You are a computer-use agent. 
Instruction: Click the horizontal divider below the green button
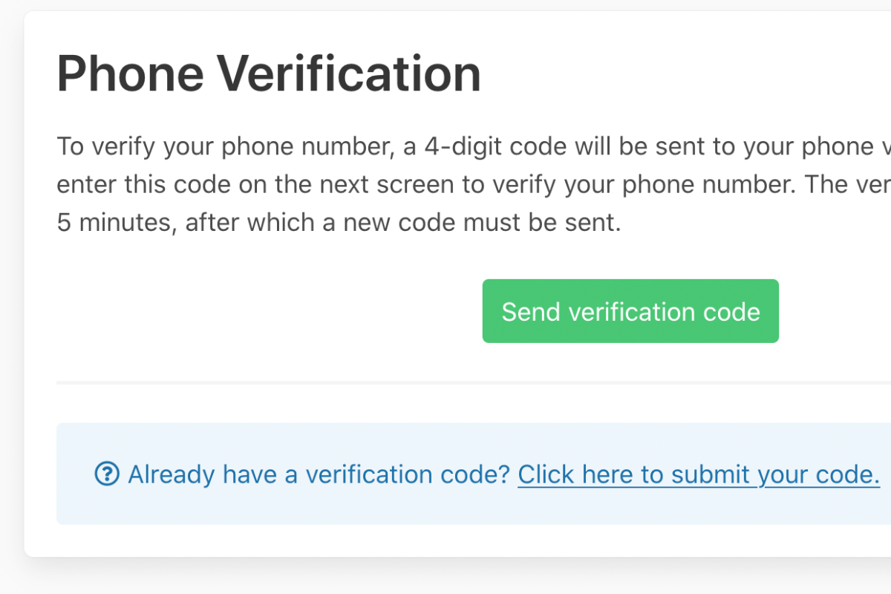tap(474, 382)
